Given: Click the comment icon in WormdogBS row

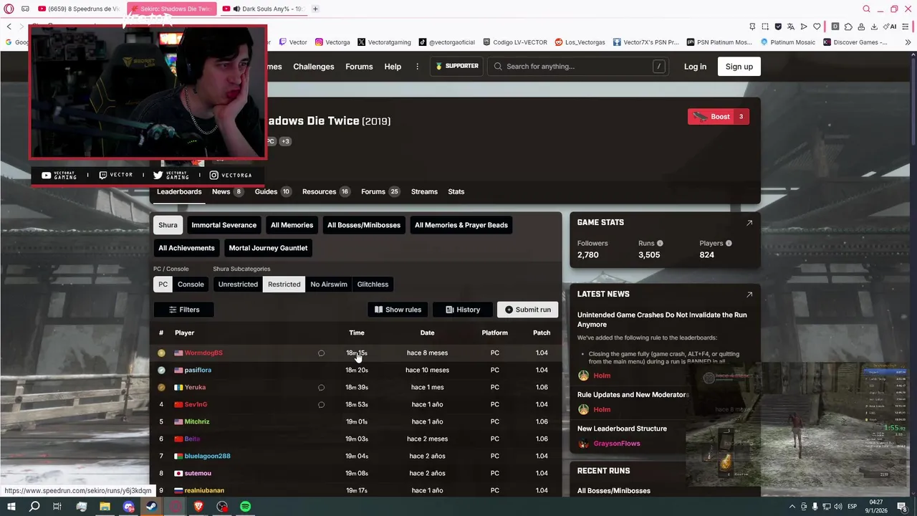Looking at the screenshot, I should tap(321, 353).
